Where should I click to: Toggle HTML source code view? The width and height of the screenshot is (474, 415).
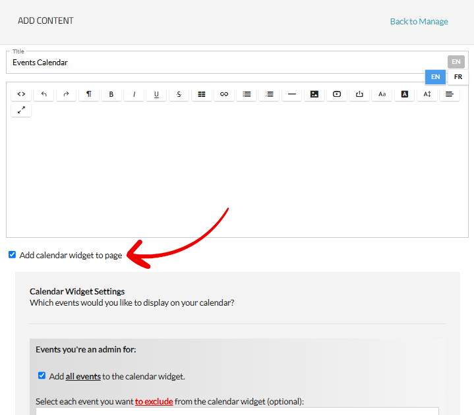coord(21,94)
